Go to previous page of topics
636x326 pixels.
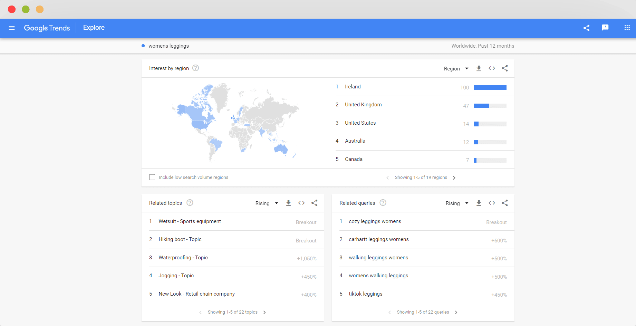(x=201, y=312)
